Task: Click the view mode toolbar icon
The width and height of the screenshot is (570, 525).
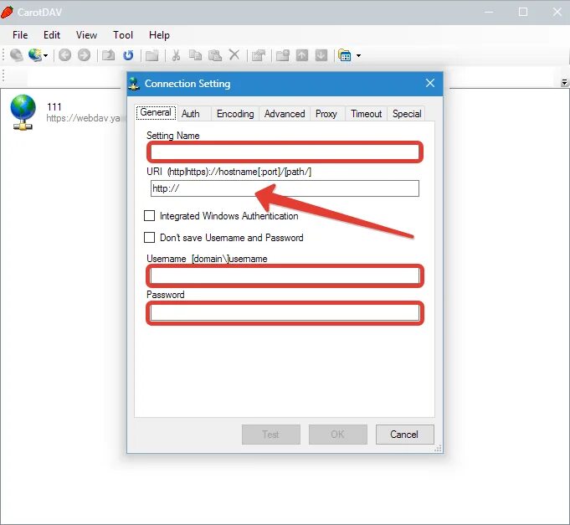Action: [345, 55]
